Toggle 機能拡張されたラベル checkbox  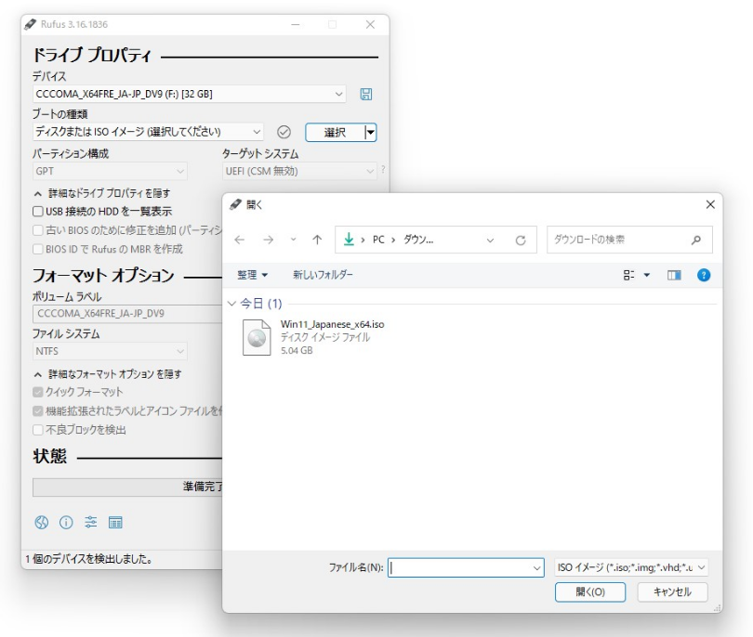[x=38, y=411]
